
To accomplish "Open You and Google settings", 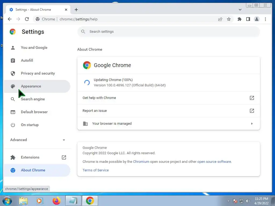I will click(x=37, y=48).
